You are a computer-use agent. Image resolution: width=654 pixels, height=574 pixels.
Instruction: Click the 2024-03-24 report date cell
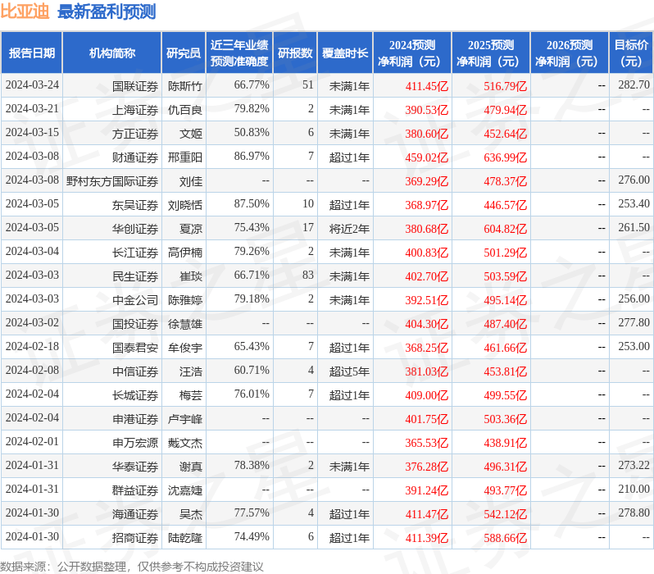tap(32, 85)
